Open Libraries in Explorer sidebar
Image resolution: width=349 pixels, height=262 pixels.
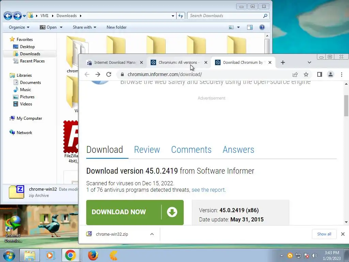pos(24,75)
